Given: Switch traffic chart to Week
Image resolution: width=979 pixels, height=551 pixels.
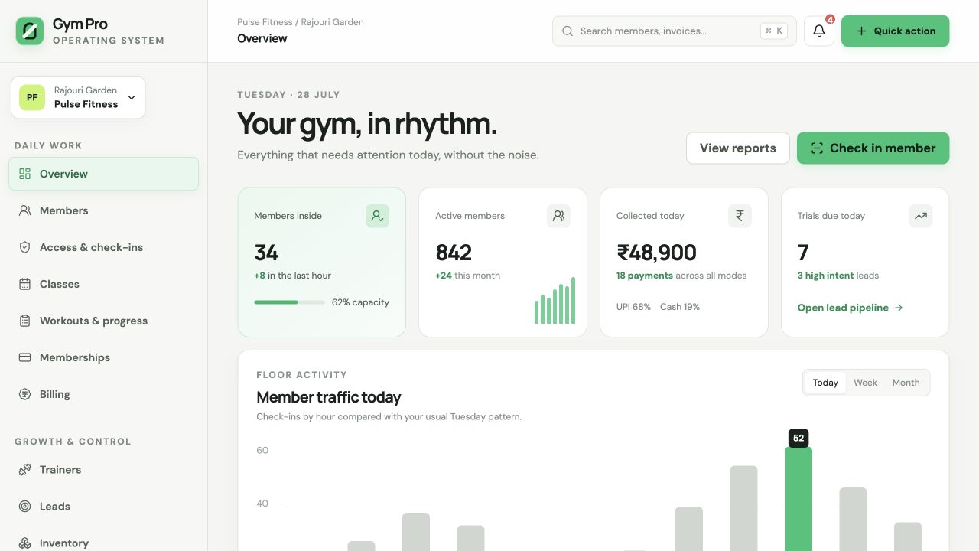Looking at the screenshot, I should coord(865,383).
